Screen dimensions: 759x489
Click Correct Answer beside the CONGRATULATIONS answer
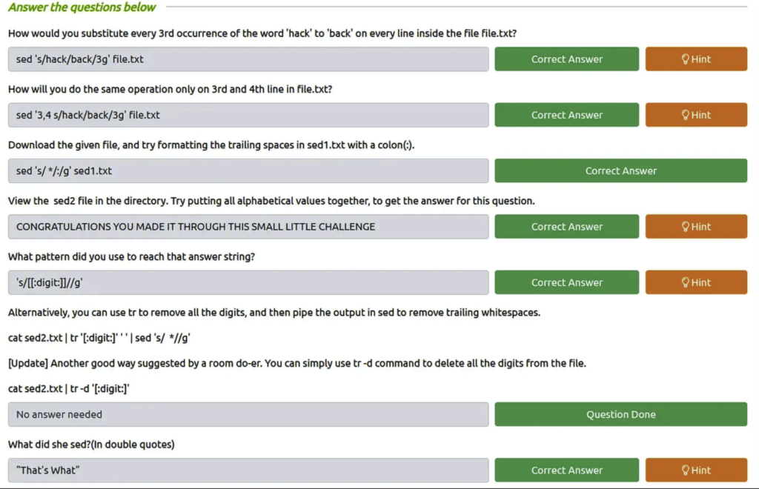tap(567, 227)
